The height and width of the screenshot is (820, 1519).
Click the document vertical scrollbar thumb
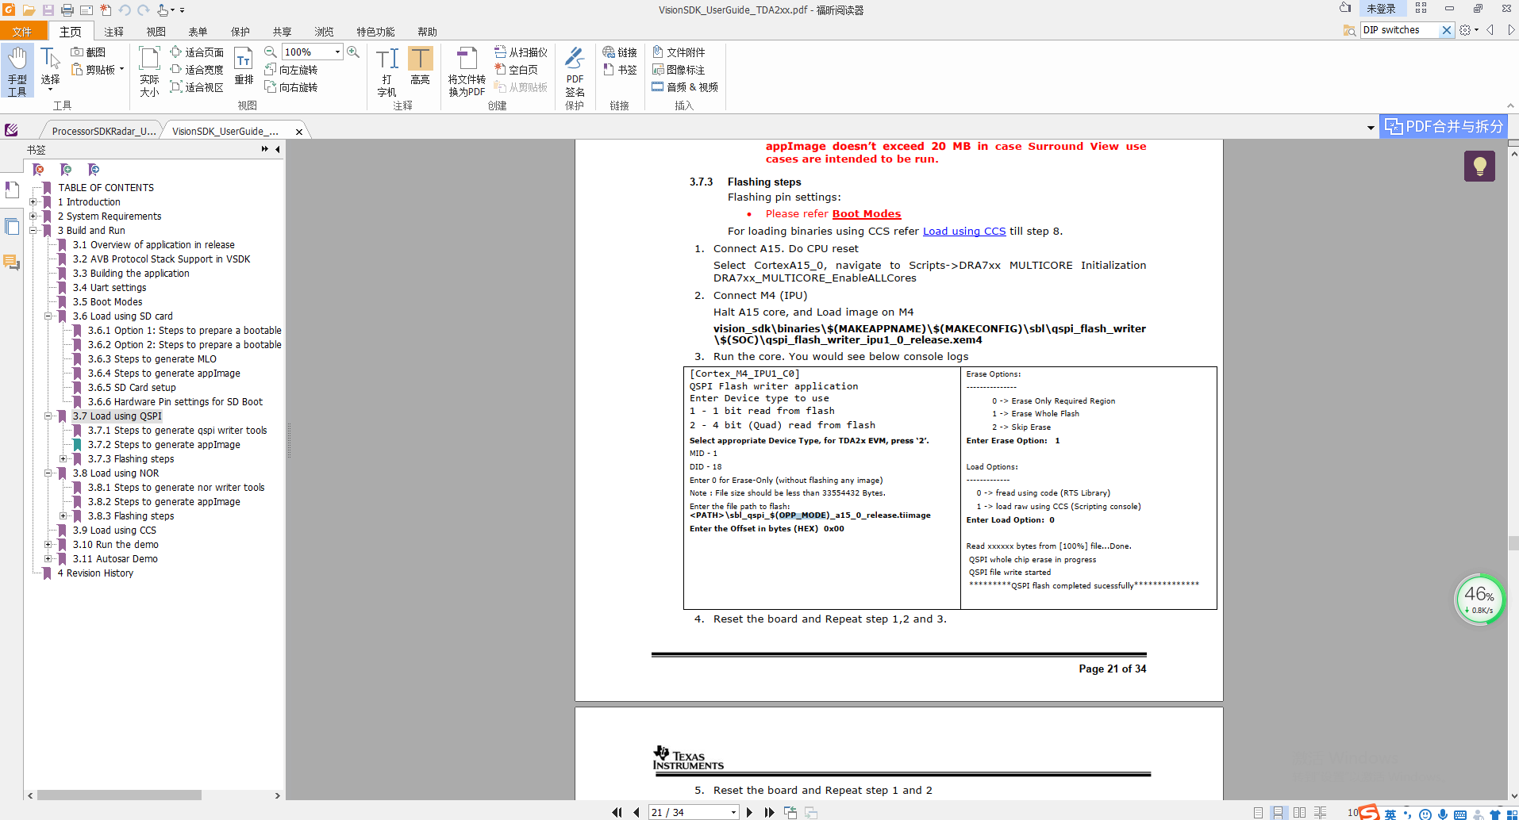1513,543
